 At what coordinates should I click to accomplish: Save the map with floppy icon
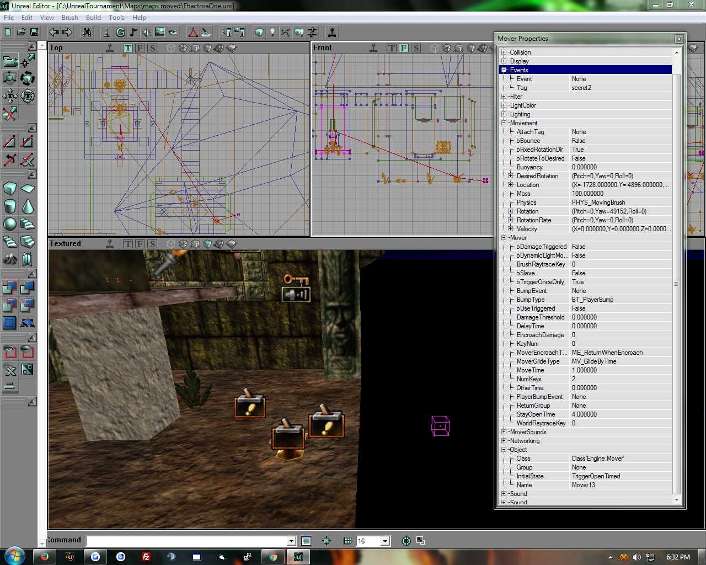pos(34,32)
